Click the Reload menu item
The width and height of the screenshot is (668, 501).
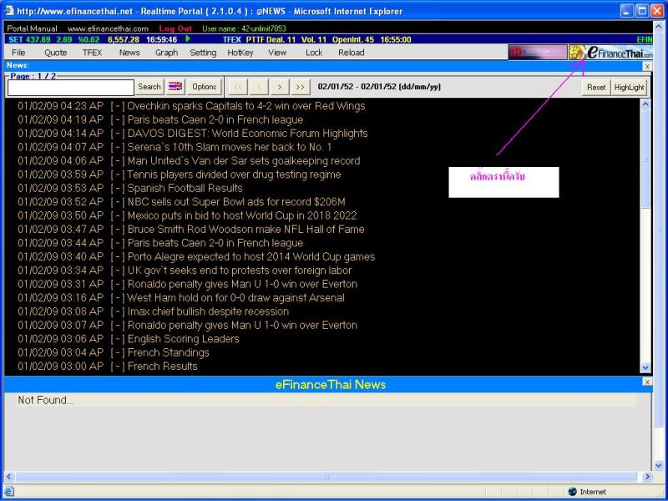pos(351,53)
